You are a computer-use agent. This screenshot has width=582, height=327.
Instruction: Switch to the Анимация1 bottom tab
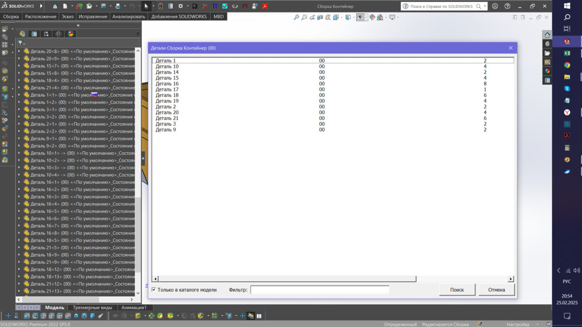pos(134,307)
